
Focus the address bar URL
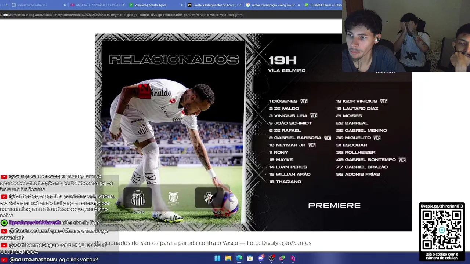(x=121, y=15)
